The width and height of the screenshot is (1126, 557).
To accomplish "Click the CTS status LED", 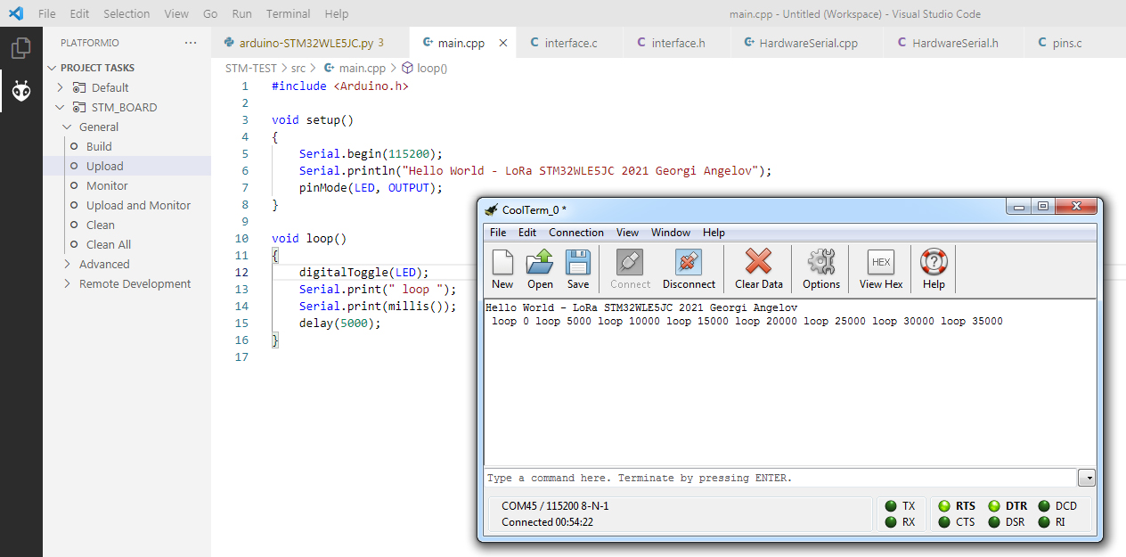I will [944, 522].
